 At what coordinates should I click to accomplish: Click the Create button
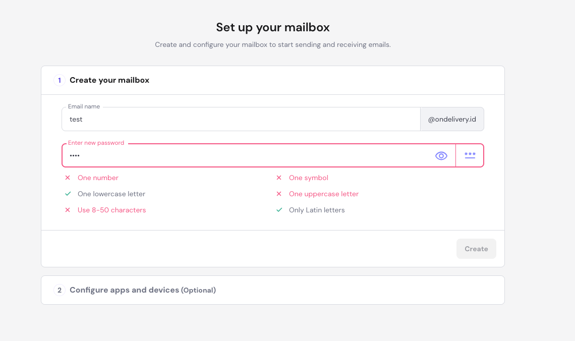coord(476,249)
